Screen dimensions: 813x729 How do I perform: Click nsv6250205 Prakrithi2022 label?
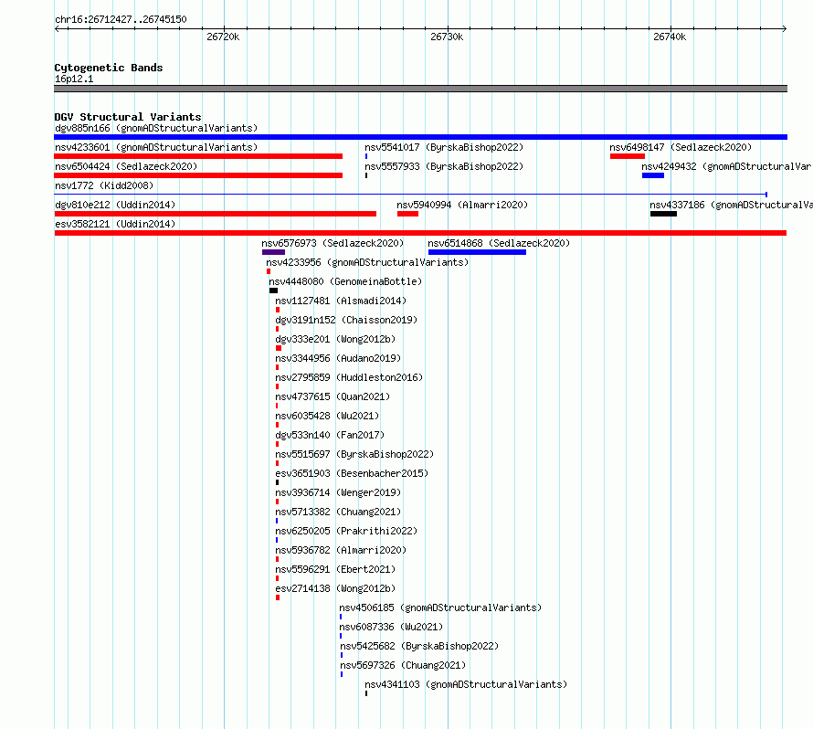[346, 531]
